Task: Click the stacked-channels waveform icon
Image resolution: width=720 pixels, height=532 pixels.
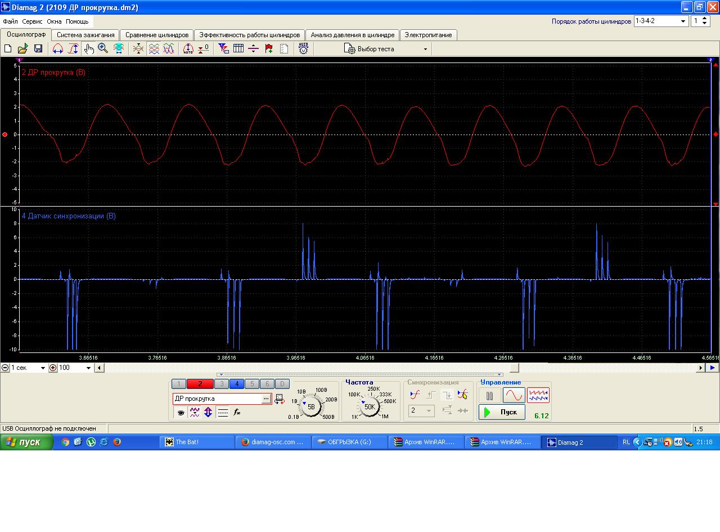Action: (154, 49)
